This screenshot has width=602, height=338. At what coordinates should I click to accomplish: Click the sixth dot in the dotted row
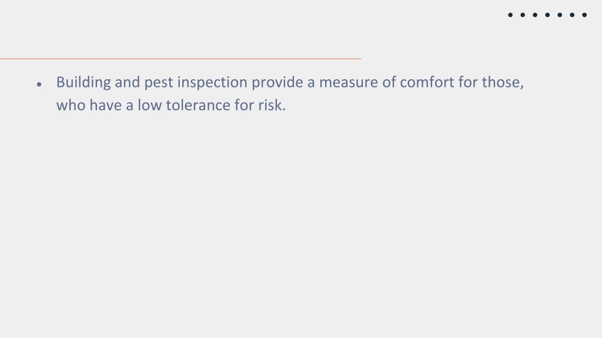(572, 15)
